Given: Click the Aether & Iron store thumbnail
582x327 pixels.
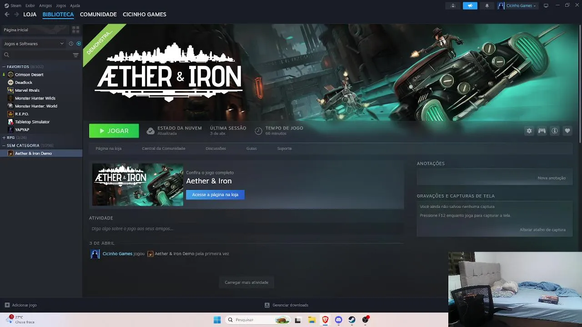Looking at the screenshot, I should (138, 185).
